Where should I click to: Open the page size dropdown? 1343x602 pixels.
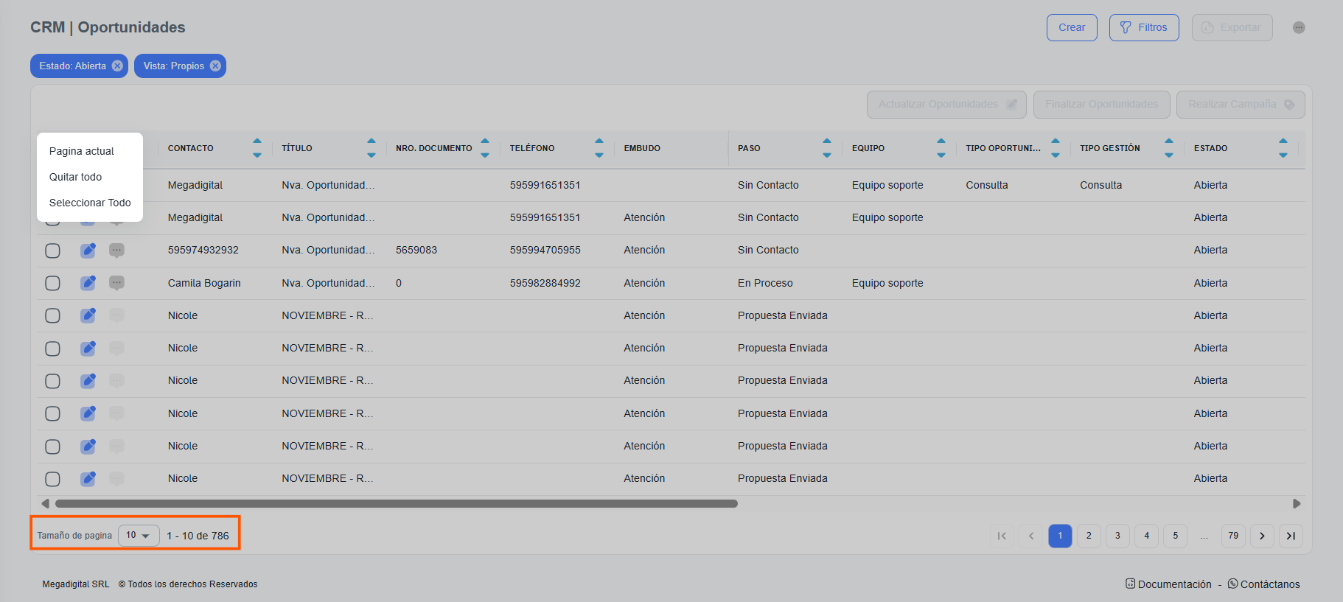(139, 536)
